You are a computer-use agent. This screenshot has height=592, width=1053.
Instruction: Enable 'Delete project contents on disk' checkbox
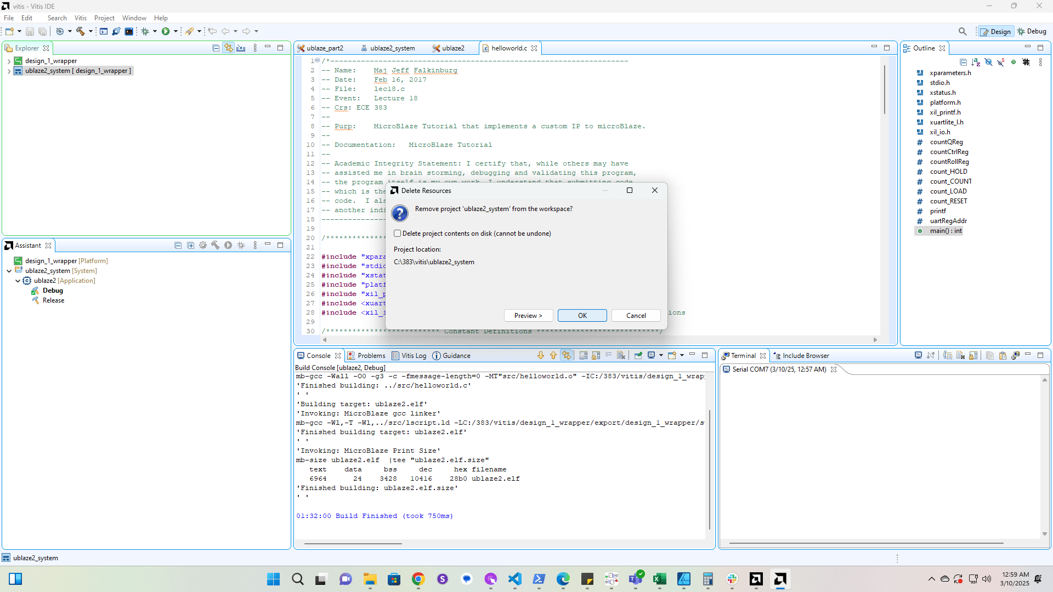pyautogui.click(x=398, y=233)
